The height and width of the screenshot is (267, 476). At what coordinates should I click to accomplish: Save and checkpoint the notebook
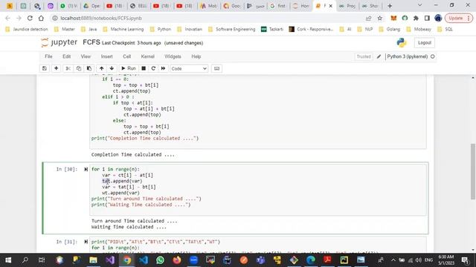click(x=45, y=68)
